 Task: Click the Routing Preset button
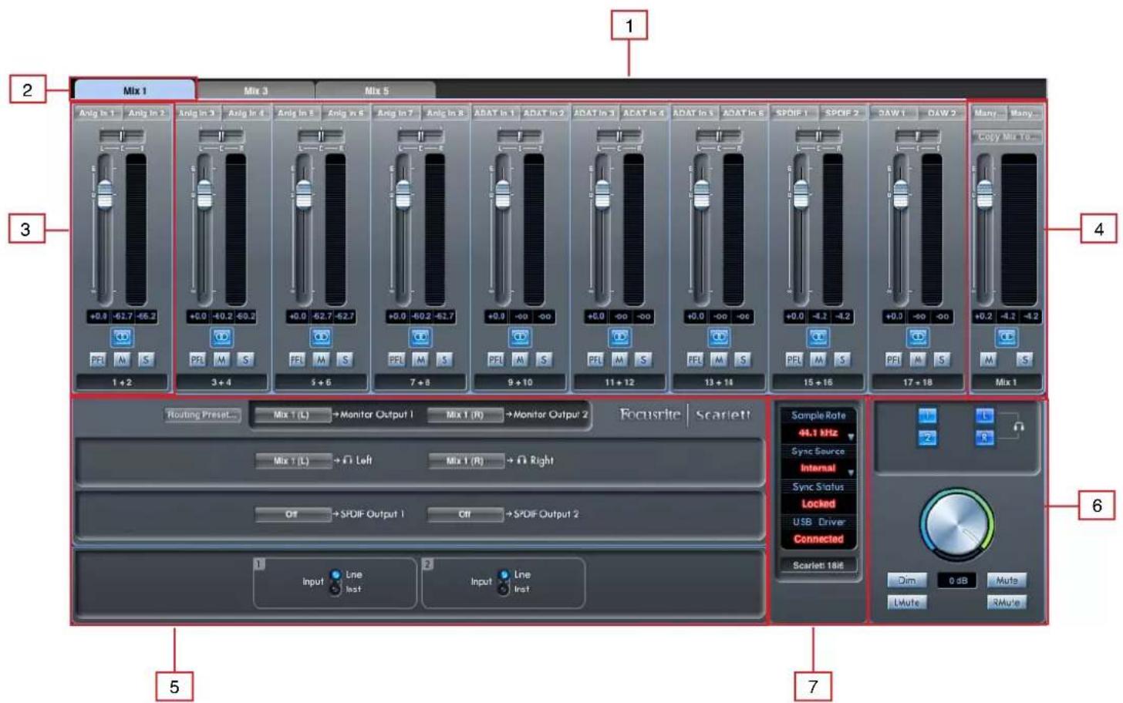[202, 415]
